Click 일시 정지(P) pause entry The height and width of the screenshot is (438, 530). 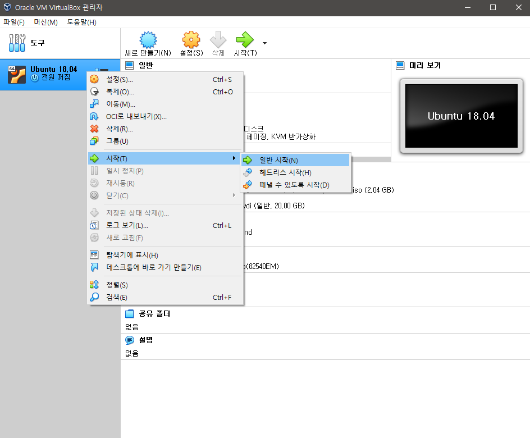(165, 171)
